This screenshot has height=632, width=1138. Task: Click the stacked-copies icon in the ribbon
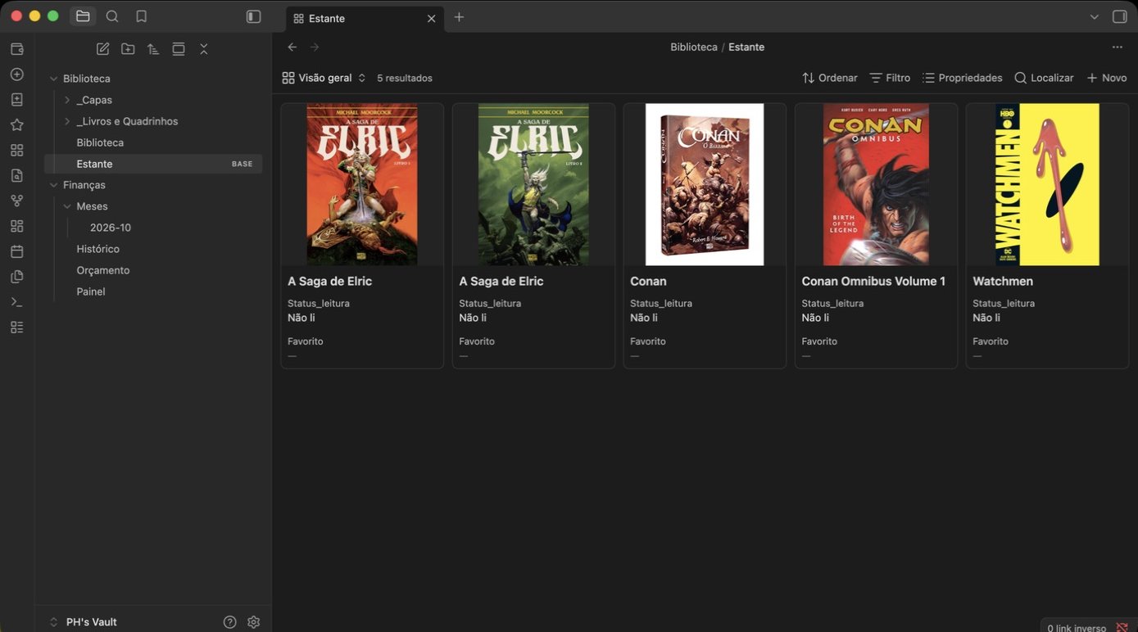(17, 277)
